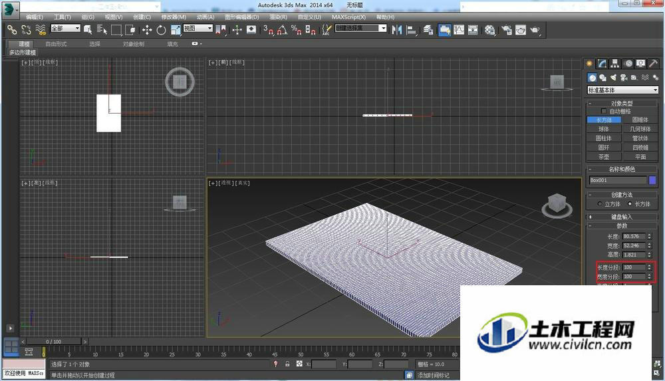Select the Shapes category icon
The width and height of the screenshot is (665, 381).
(602, 78)
